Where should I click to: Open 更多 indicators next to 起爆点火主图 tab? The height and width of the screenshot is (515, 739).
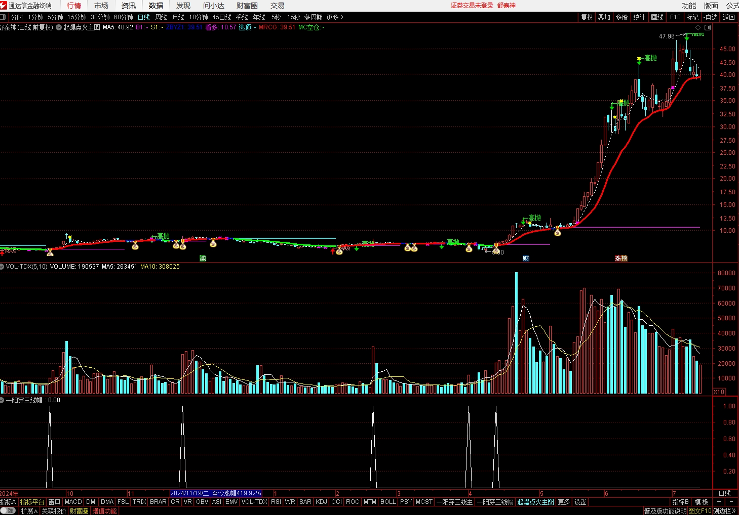[x=564, y=502]
